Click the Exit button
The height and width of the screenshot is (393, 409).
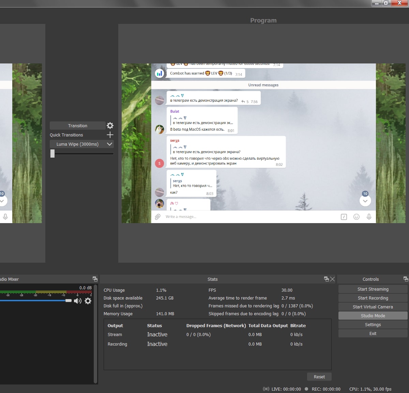click(373, 333)
